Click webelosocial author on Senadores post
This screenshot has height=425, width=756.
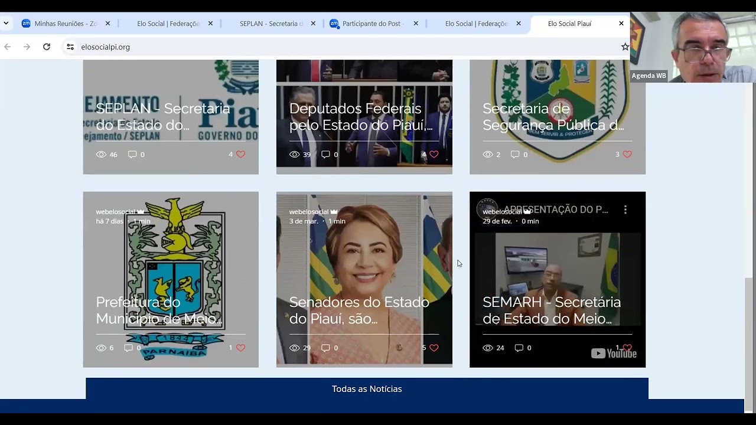[x=308, y=212]
